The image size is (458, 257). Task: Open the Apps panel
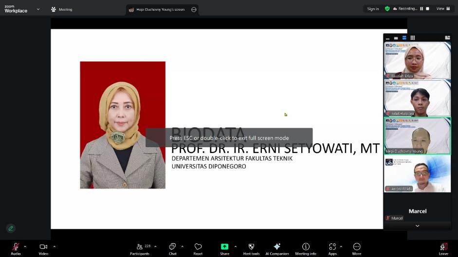(332, 247)
